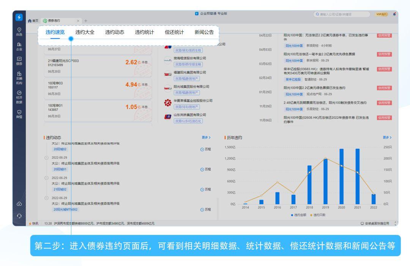Click the VIP用户 badge

coord(381,14)
